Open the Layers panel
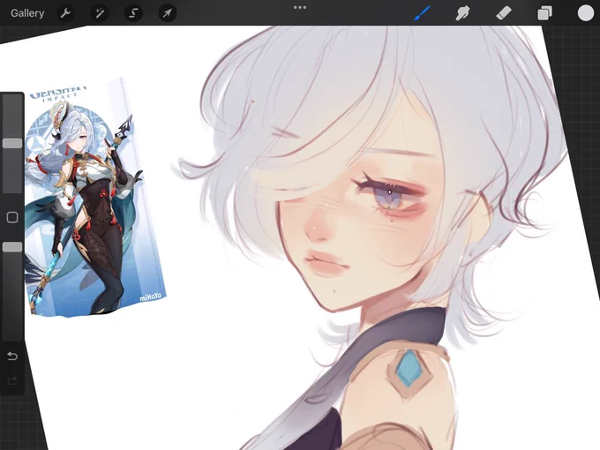600x450 pixels. (544, 13)
